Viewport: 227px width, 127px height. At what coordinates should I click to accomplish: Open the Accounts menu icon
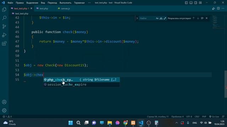click(x=4, y=102)
